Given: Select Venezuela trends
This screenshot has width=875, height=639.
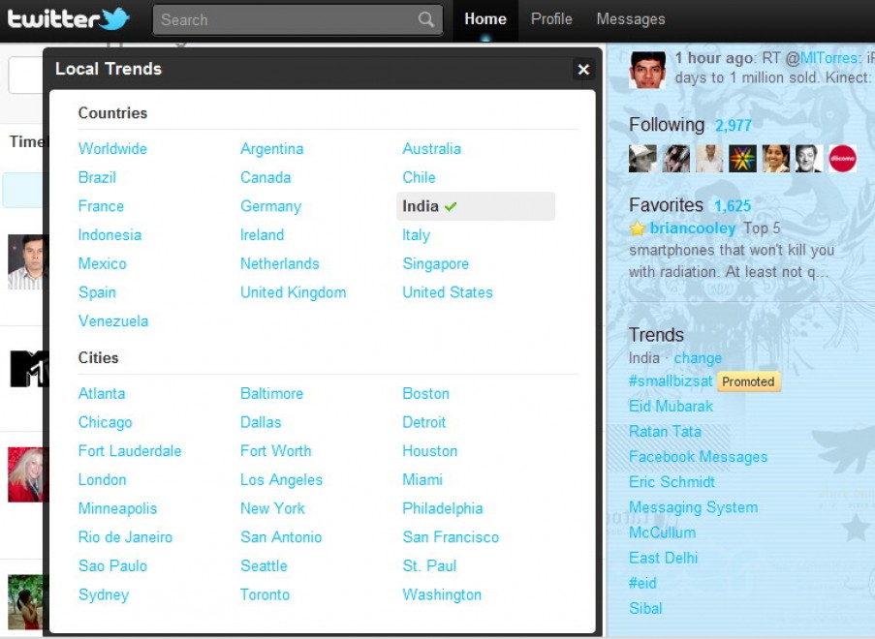Looking at the screenshot, I should 113,321.
